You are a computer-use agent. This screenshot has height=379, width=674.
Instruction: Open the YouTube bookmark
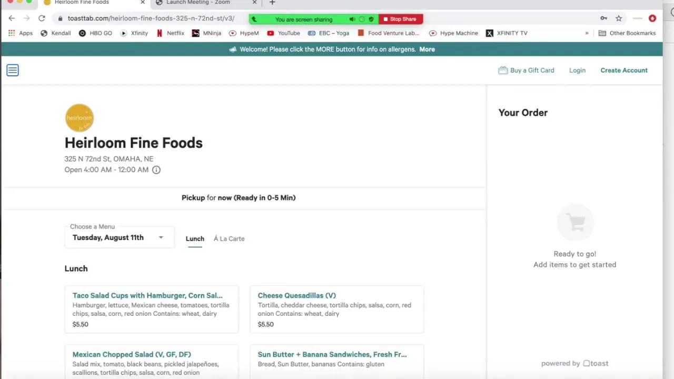click(x=283, y=33)
